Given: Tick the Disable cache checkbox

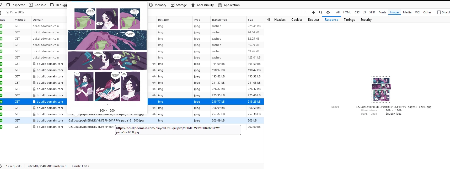Looking at the screenshot, I should coord(439,12).
